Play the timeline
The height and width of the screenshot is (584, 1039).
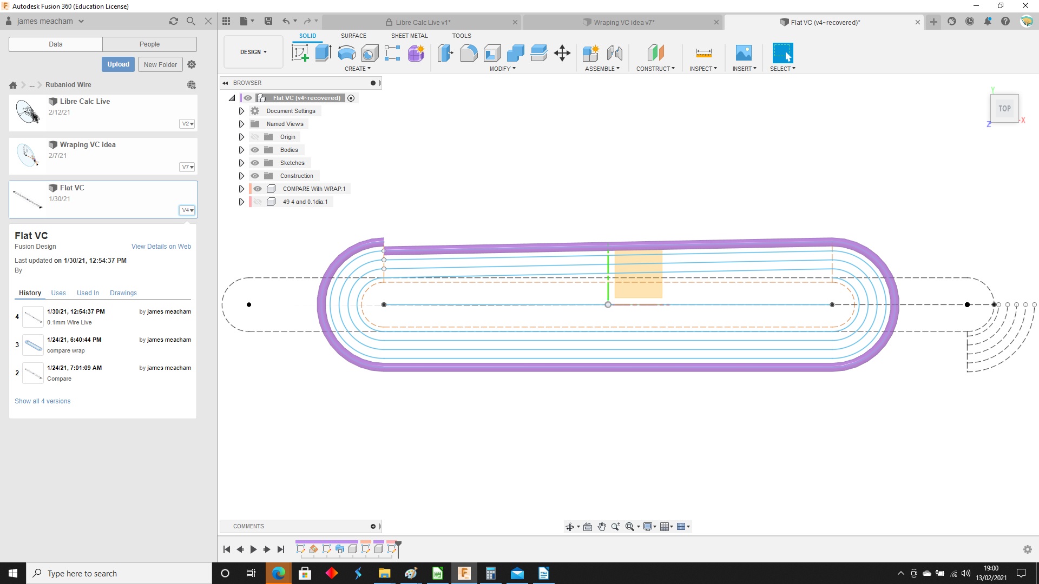tap(253, 549)
